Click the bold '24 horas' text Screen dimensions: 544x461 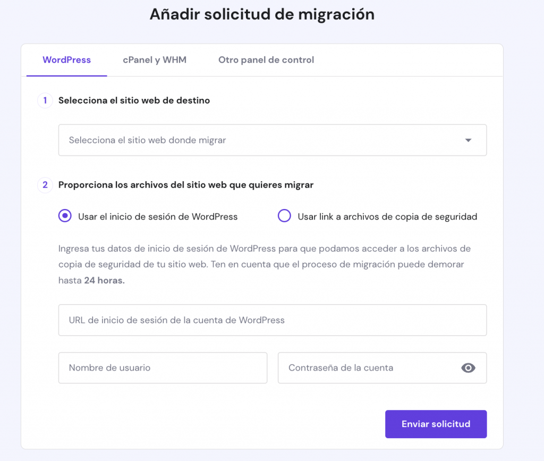104,281
